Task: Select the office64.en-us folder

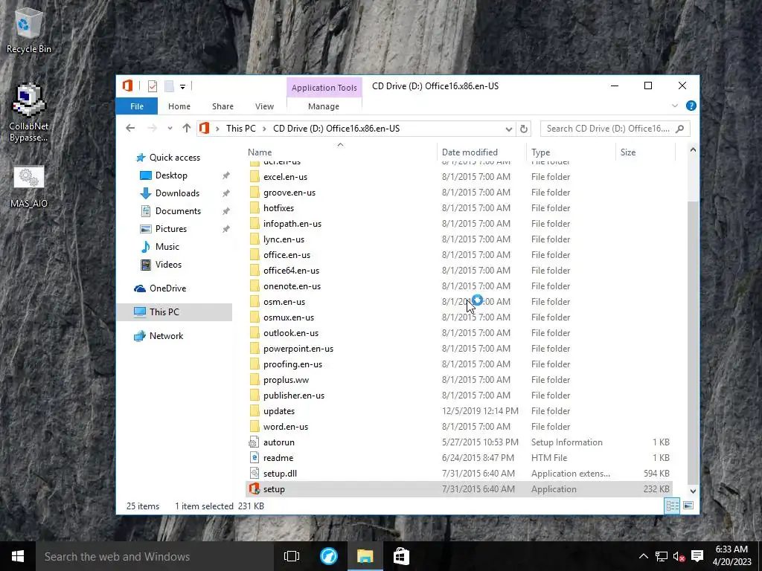Action: tap(291, 271)
